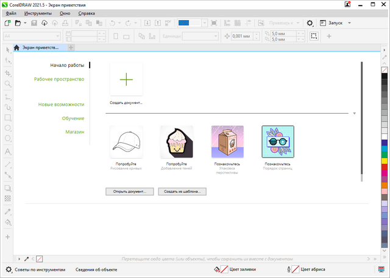The height and width of the screenshot is (278, 390).
Task: Expand the open folder dropdown arrow
Action: [26, 23]
